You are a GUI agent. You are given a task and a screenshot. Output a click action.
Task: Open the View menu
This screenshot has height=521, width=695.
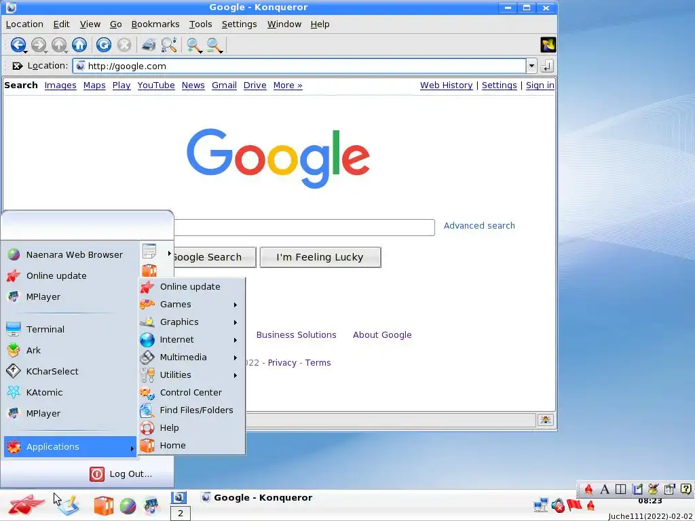click(90, 24)
